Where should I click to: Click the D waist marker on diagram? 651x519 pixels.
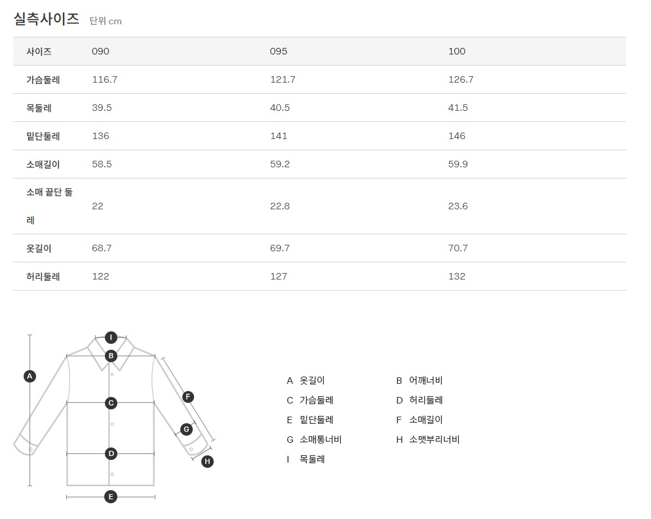coord(111,453)
